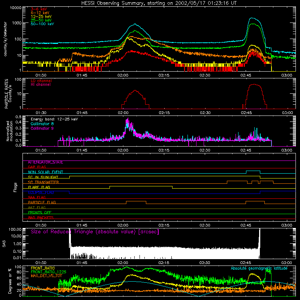Screen dimensions: 300x300
Task: Click the raised NON_SOLAR_EVENT pulse near 02:45
Action: 253,171
